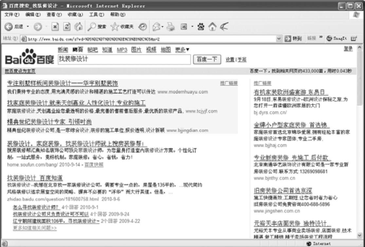Image resolution: width=365 pixels, height=247 pixels.
Task: Click the IE Back arrow icon
Action: coord(9,27)
